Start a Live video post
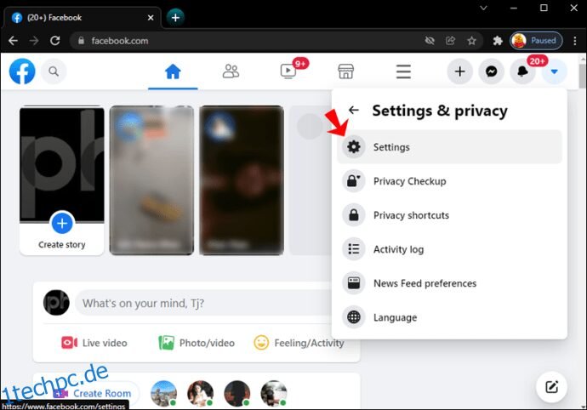The height and width of the screenshot is (410, 587). pyautogui.click(x=94, y=343)
